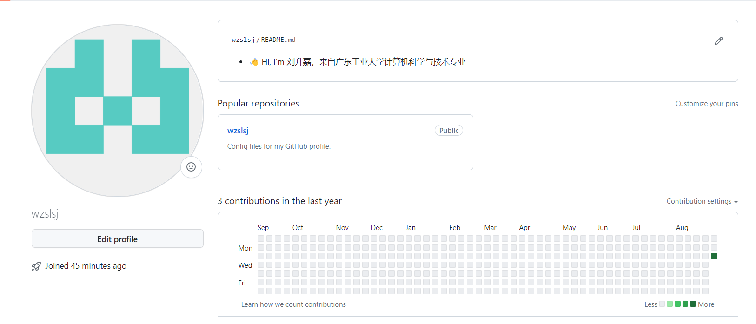
Task: Click Customize your pins link
Action: (706, 104)
